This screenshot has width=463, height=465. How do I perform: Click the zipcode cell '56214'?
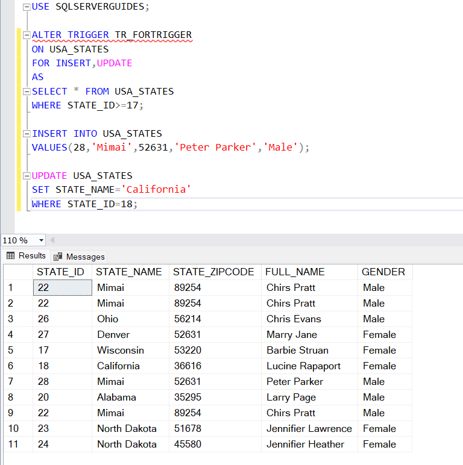pyautogui.click(x=215, y=319)
